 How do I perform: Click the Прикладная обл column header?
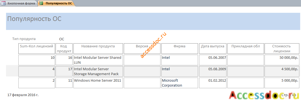click(245, 48)
